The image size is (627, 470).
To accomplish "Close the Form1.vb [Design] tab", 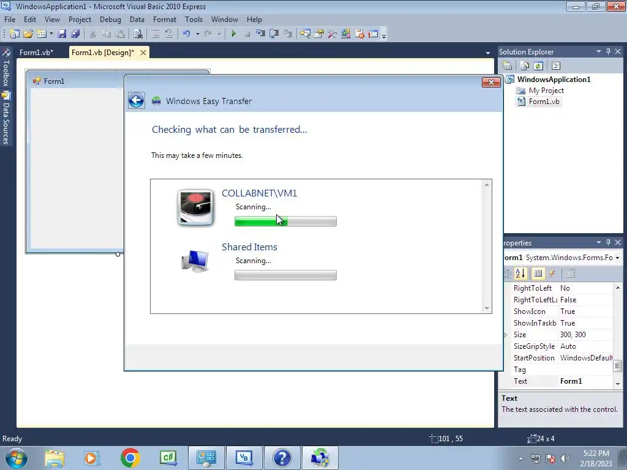I will click(x=143, y=53).
